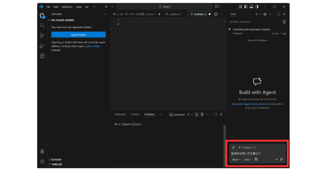Open the Greeting and assistance inquiry session
Image resolution: width=327 pixels, height=171 pixels.
258,31
